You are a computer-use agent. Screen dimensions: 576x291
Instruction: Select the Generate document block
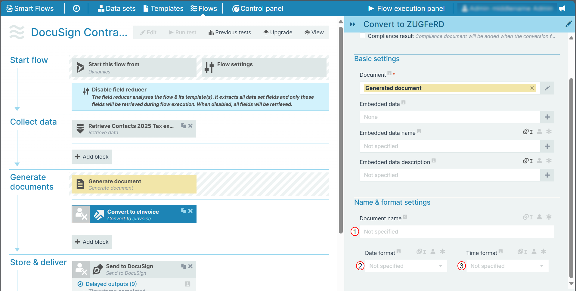click(x=134, y=184)
